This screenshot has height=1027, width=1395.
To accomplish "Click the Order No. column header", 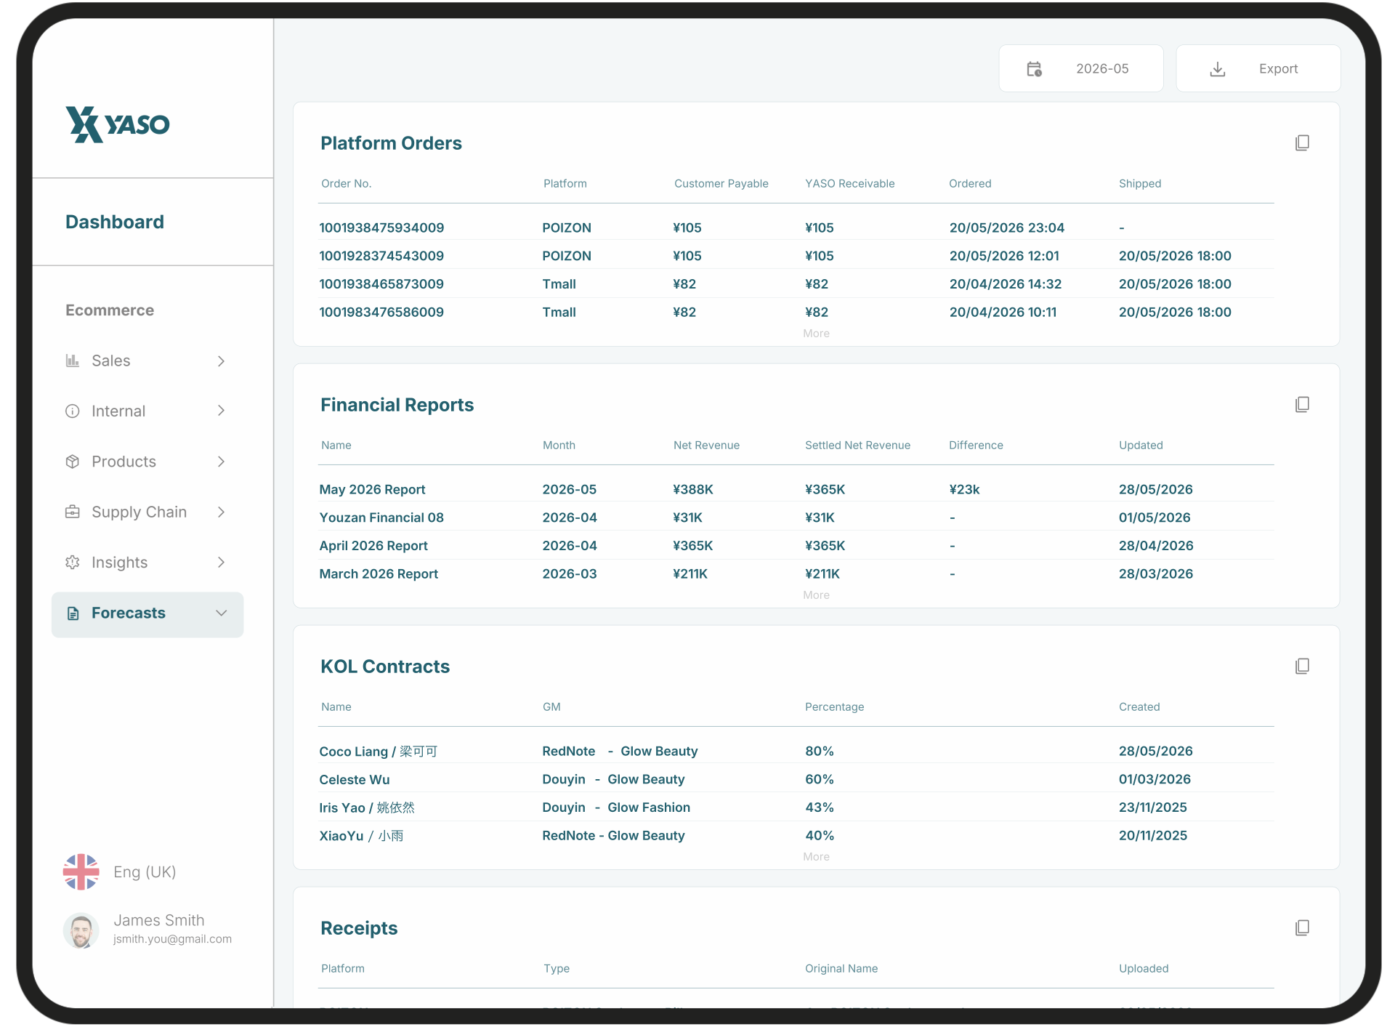I will click(347, 184).
